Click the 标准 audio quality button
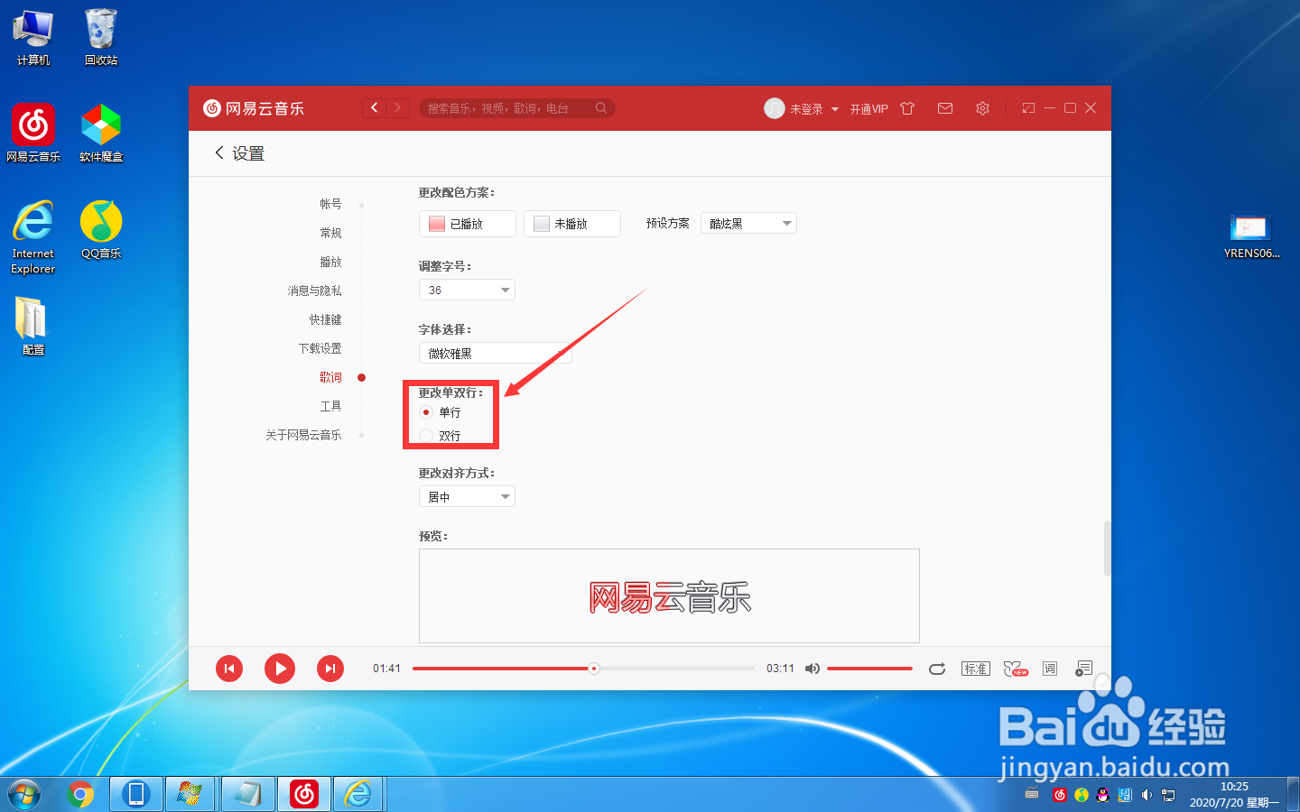Viewport: 1300px width, 812px height. 975,669
